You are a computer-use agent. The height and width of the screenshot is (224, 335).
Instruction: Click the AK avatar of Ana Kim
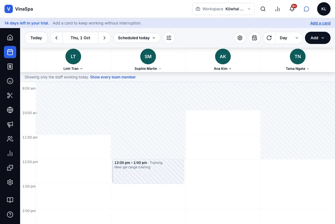223,56
